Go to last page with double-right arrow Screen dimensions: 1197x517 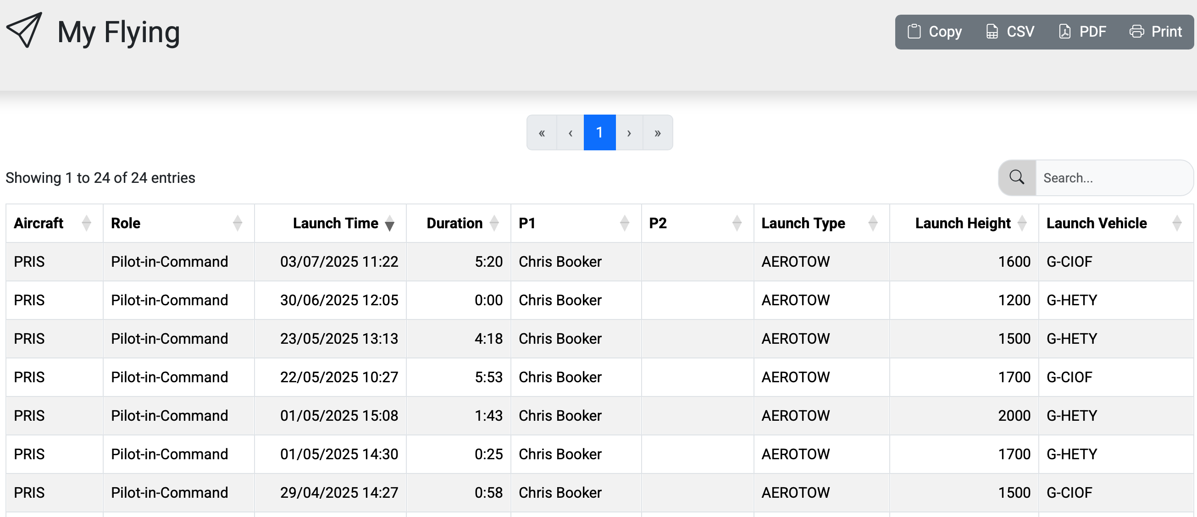(x=658, y=133)
